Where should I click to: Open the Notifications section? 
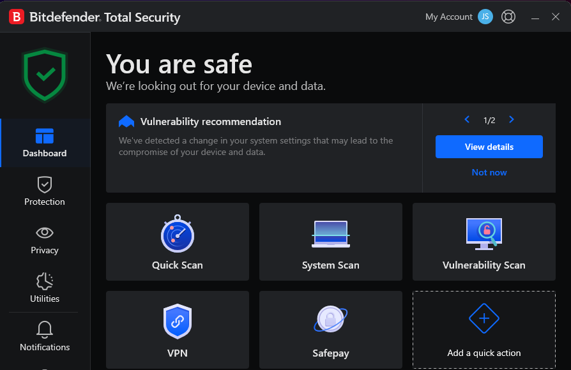[x=45, y=337]
